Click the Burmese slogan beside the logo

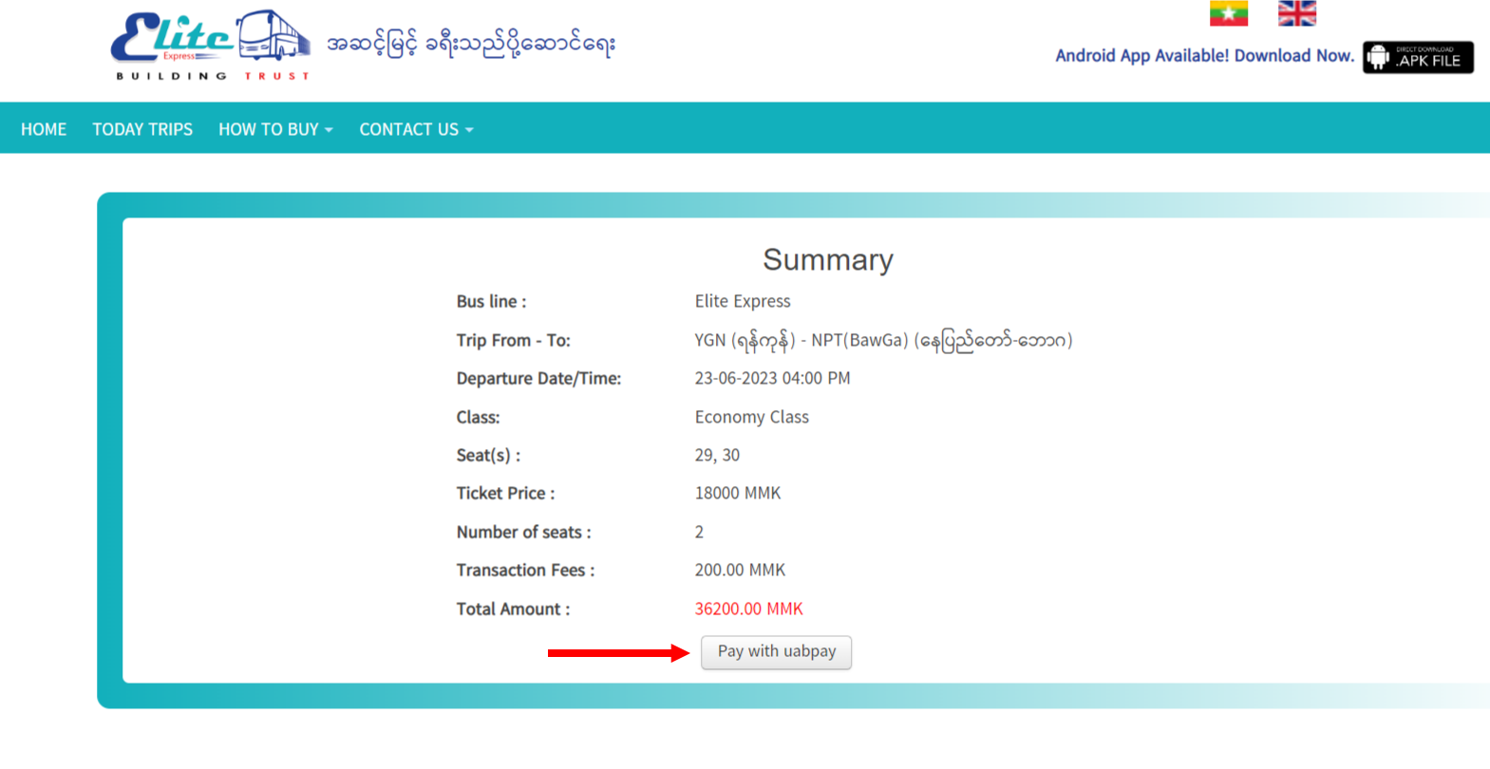pos(471,45)
